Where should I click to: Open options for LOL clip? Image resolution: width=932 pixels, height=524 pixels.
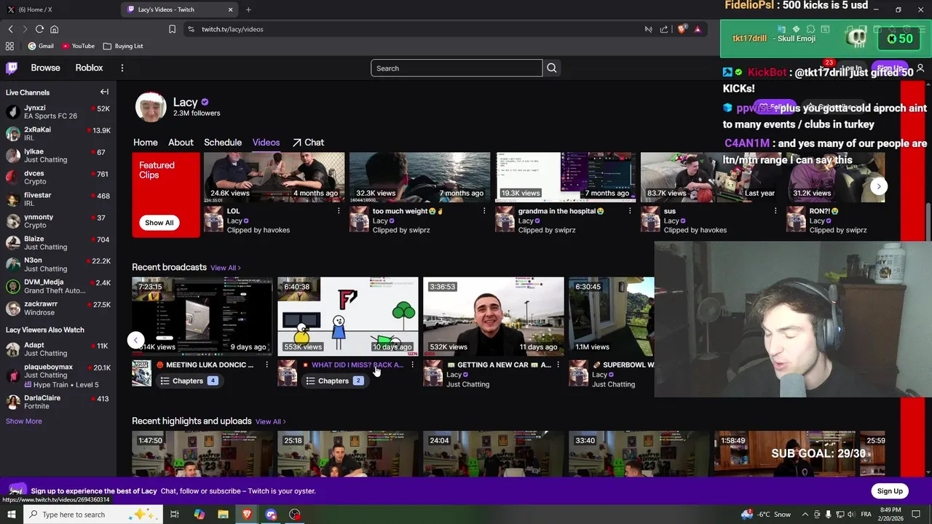point(339,211)
